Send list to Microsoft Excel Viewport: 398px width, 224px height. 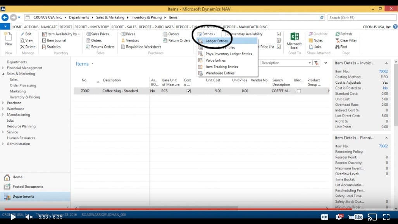294,41
